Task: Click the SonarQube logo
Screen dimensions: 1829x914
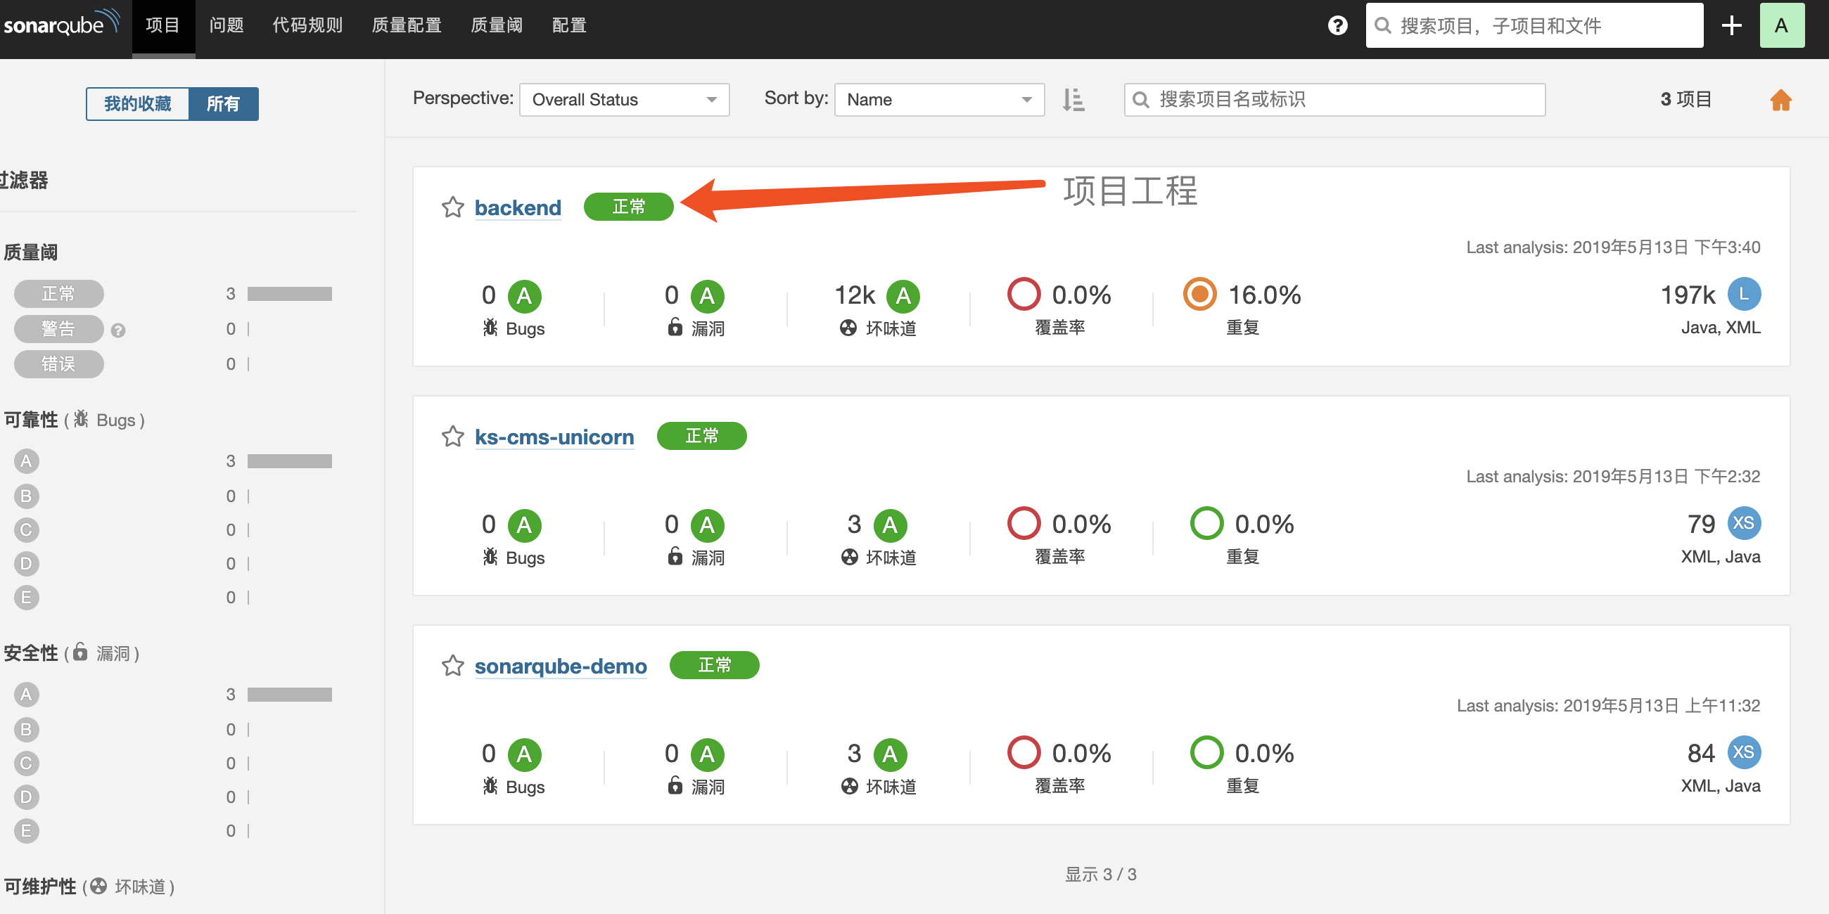Action: point(61,24)
